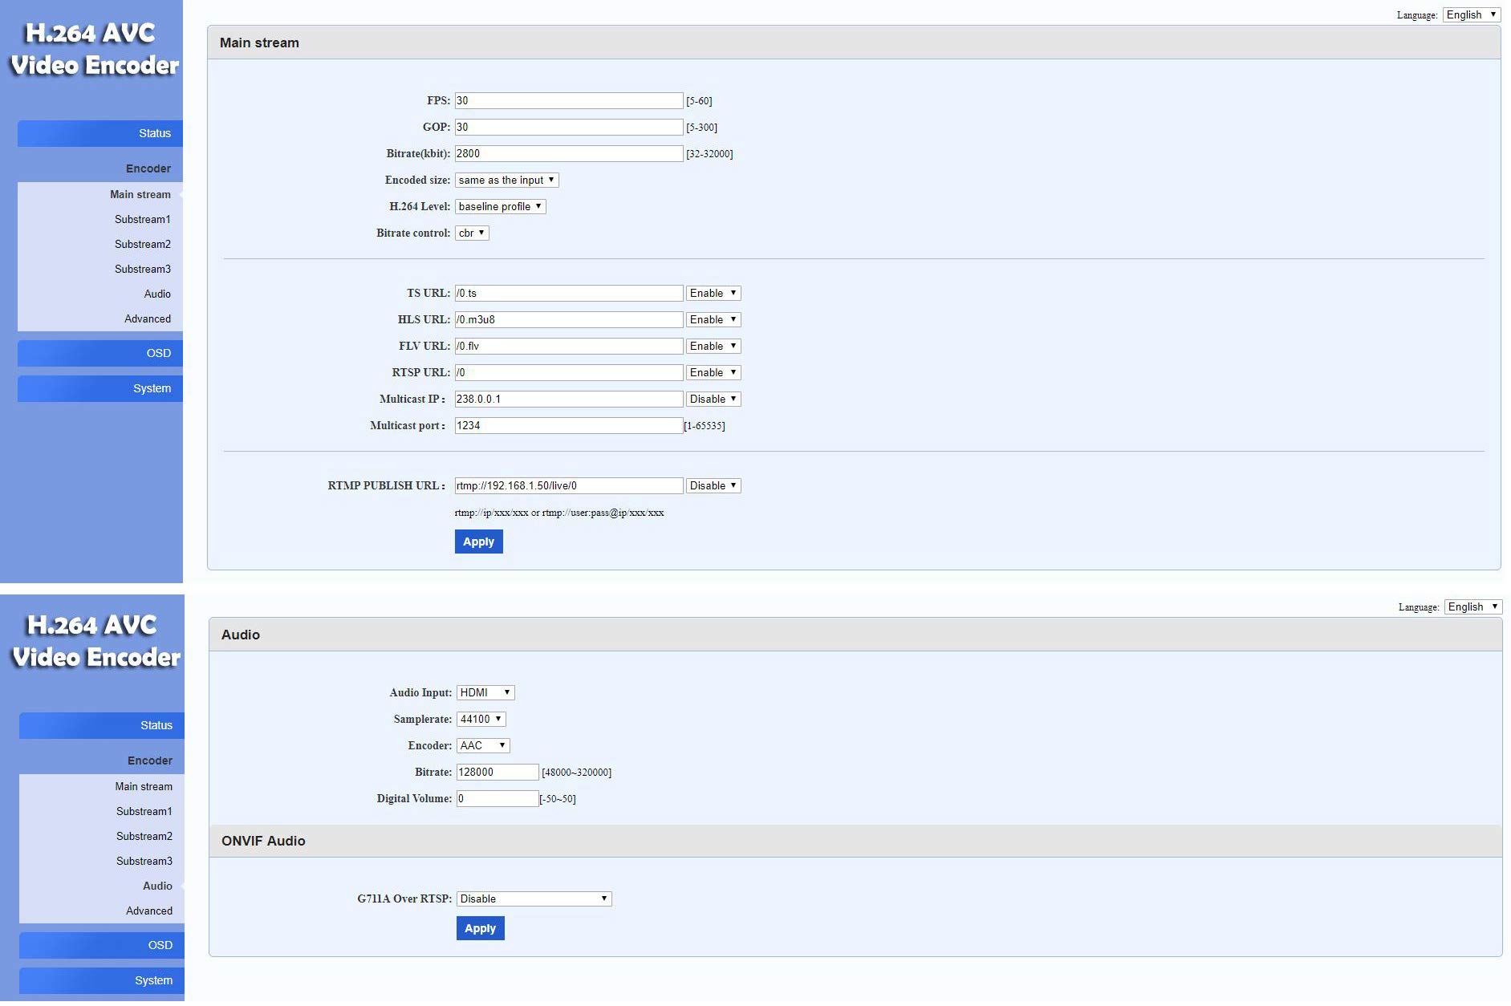Toggle the TS URL Enable selector
This screenshot has height=1006, width=1511.
coord(713,293)
